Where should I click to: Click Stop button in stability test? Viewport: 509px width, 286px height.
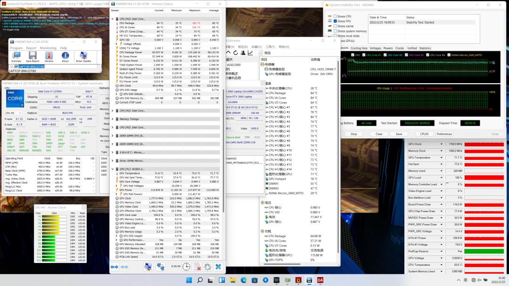pos(353,134)
